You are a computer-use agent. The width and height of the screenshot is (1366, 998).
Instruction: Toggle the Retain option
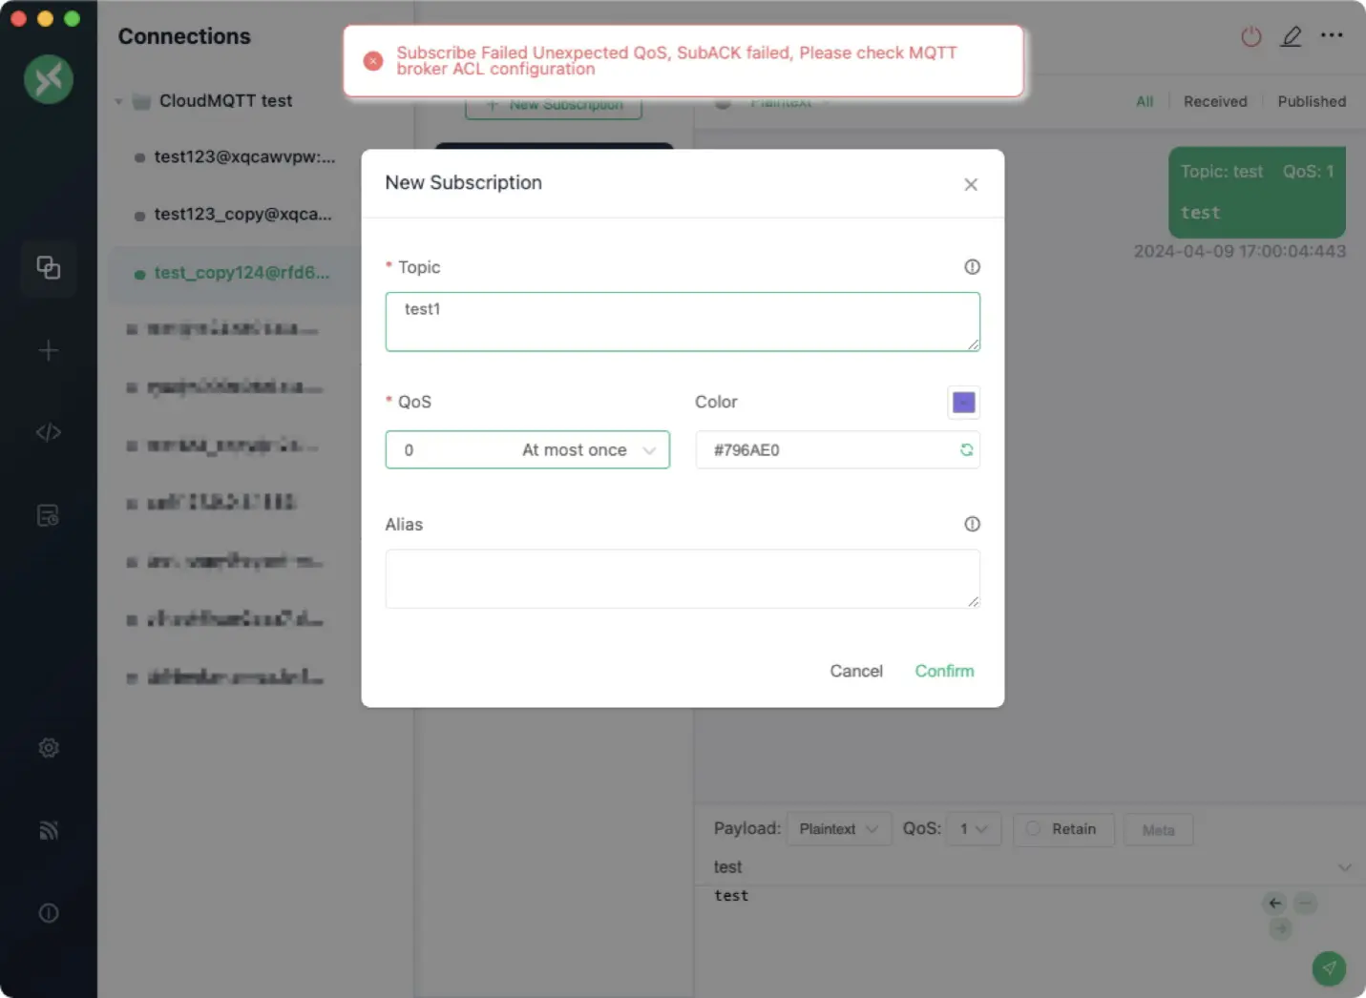(1061, 829)
